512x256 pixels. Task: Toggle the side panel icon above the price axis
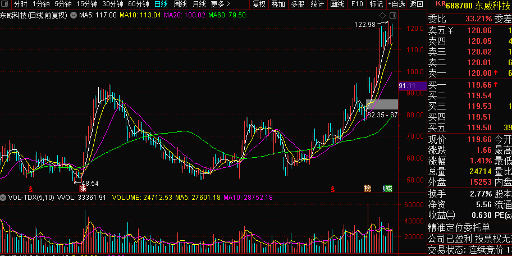(392, 15)
